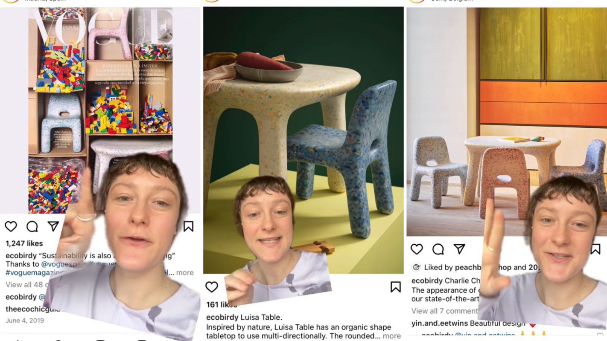Expand Vogue caption with 'more'
The width and height of the screenshot is (607, 341).
(185, 273)
